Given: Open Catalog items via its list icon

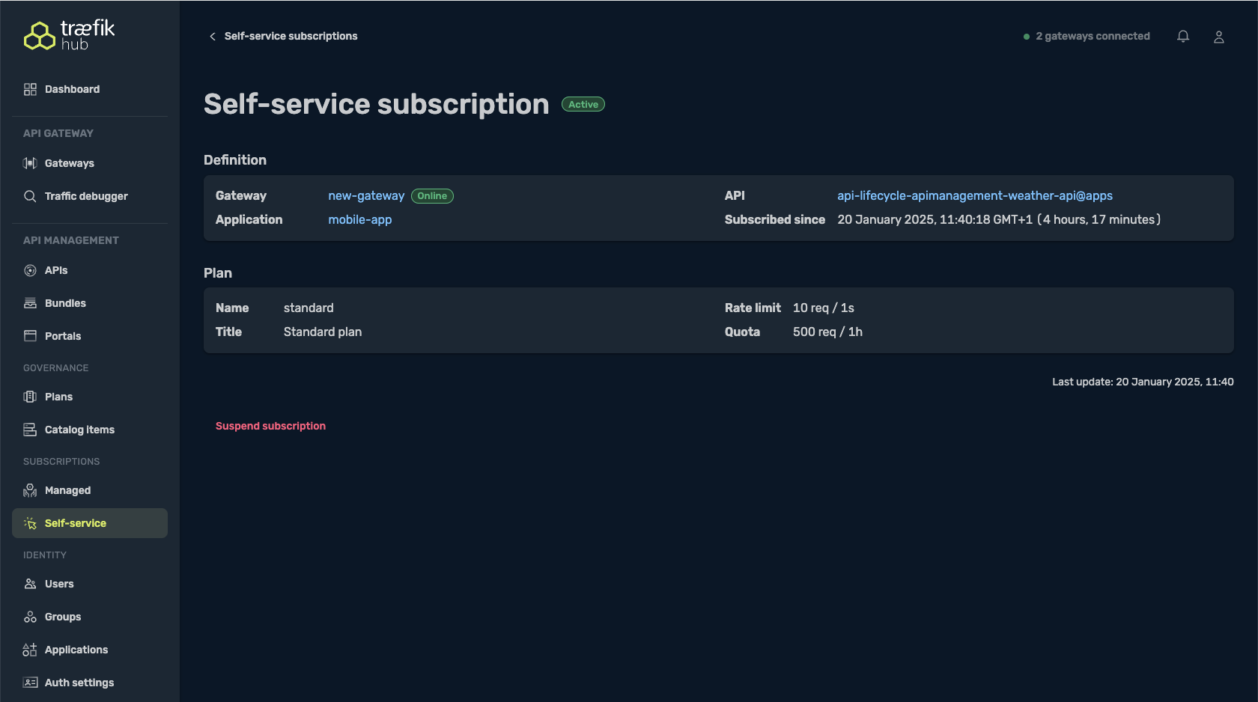Looking at the screenshot, I should click(x=30, y=430).
